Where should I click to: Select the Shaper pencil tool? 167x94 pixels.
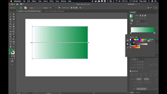(10, 27)
